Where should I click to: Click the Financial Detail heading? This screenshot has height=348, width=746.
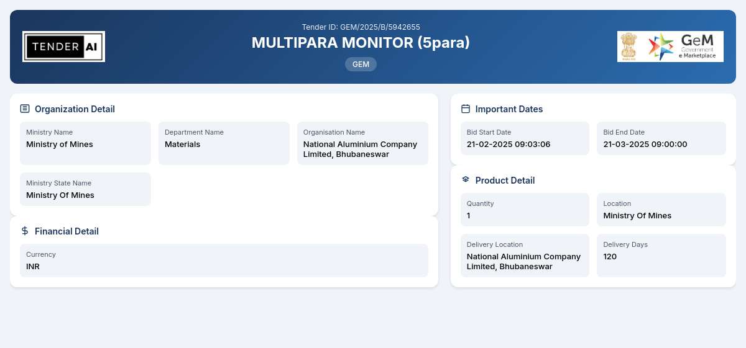click(x=67, y=231)
